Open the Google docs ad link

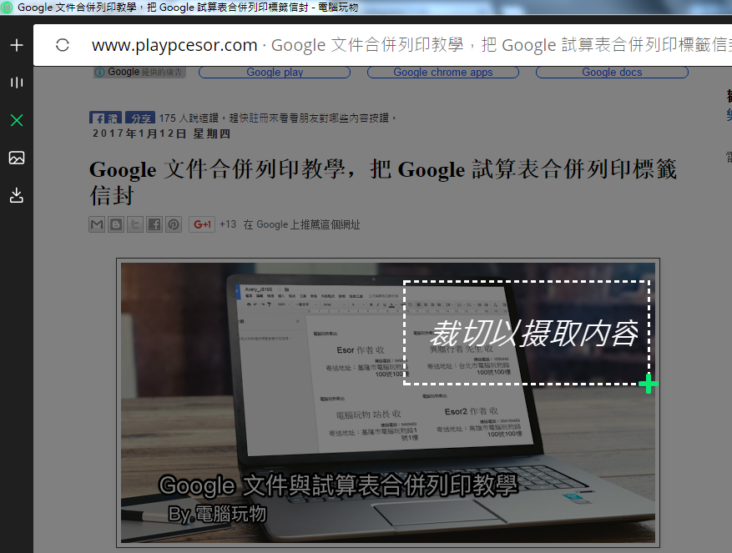612,73
